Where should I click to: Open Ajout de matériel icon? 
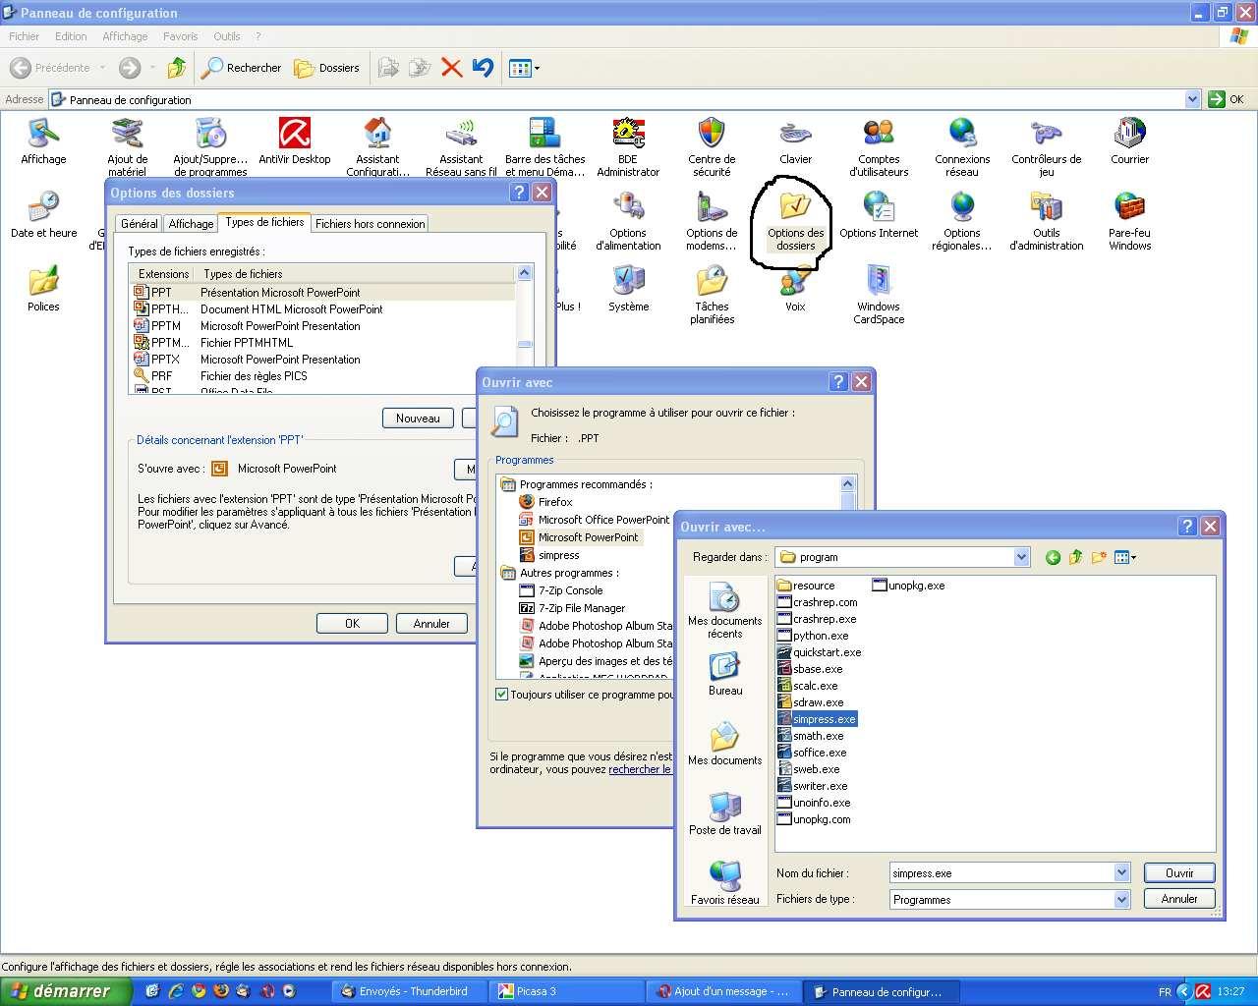pos(127,146)
